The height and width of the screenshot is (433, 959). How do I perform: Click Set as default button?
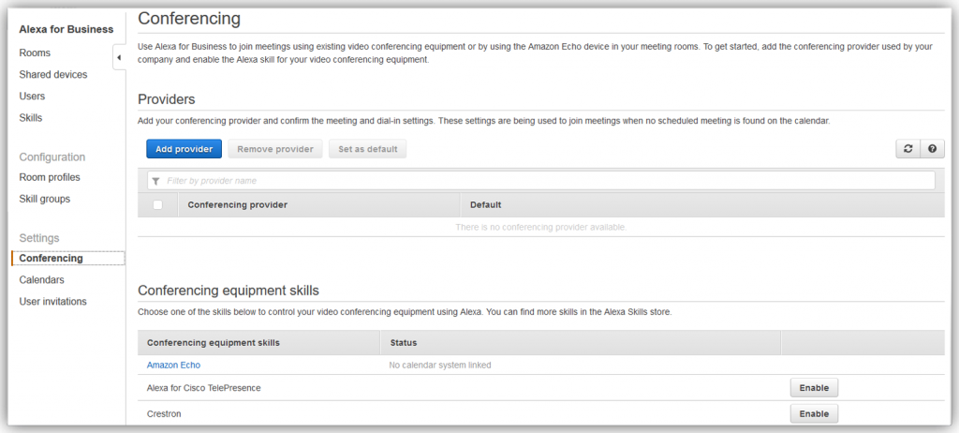click(x=367, y=149)
